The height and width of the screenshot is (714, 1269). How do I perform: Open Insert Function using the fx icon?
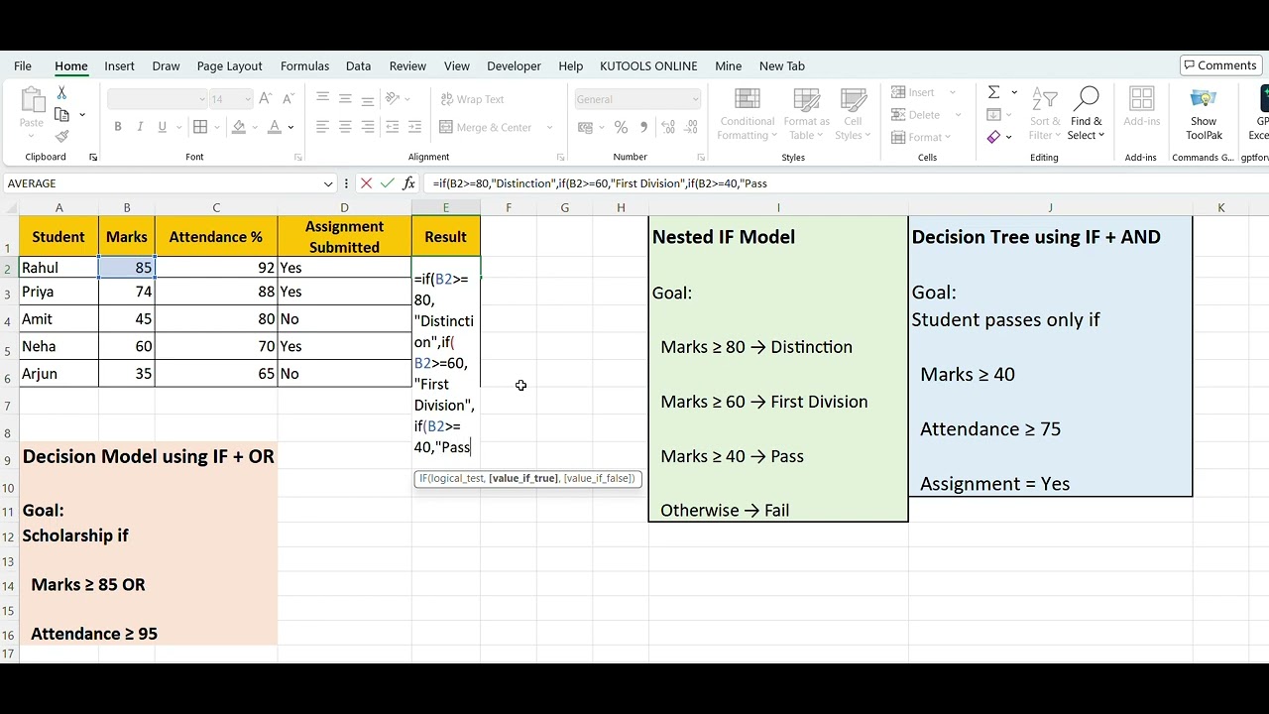[409, 183]
